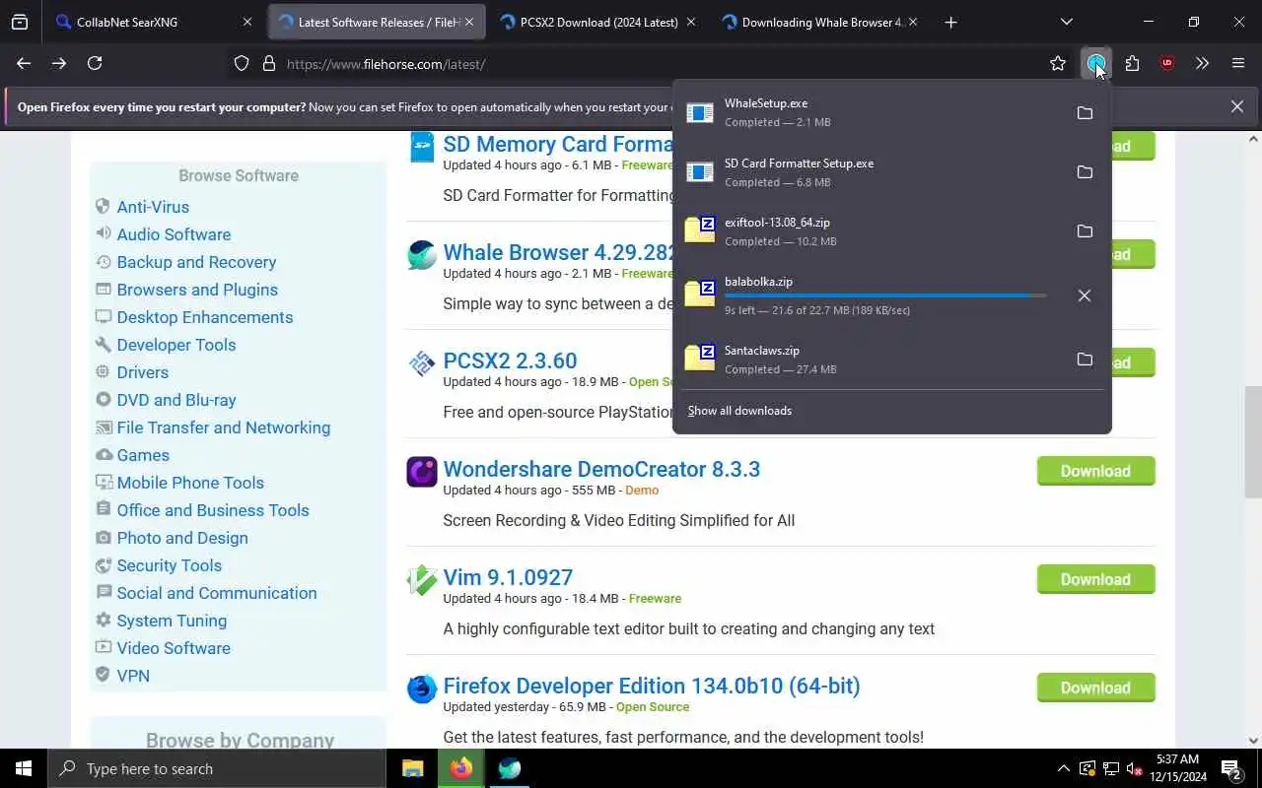The image size is (1262, 788).
Task: Show SD Card Formatter Setup.exe in folder
Action: pos(1085,172)
